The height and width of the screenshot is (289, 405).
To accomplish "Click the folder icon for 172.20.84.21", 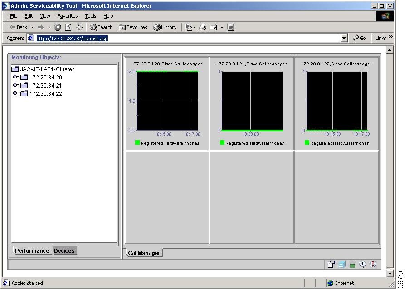I will [x=24, y=85].
